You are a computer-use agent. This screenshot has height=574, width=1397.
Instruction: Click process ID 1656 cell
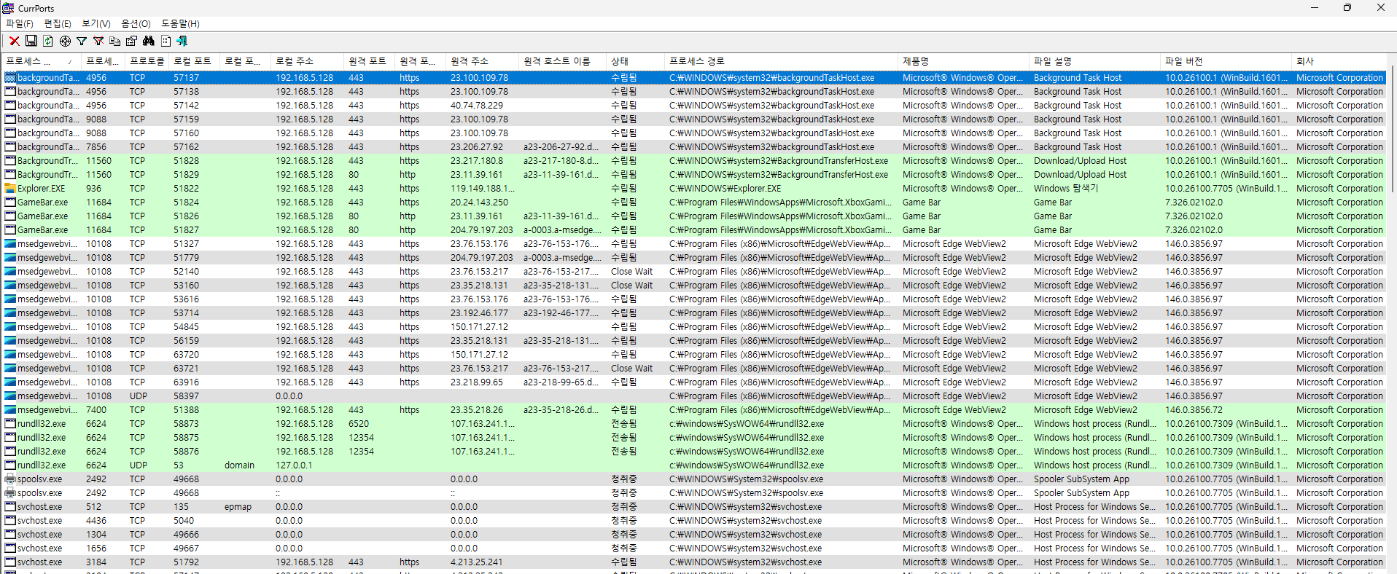pyautogui.click(x=96, y=548)
